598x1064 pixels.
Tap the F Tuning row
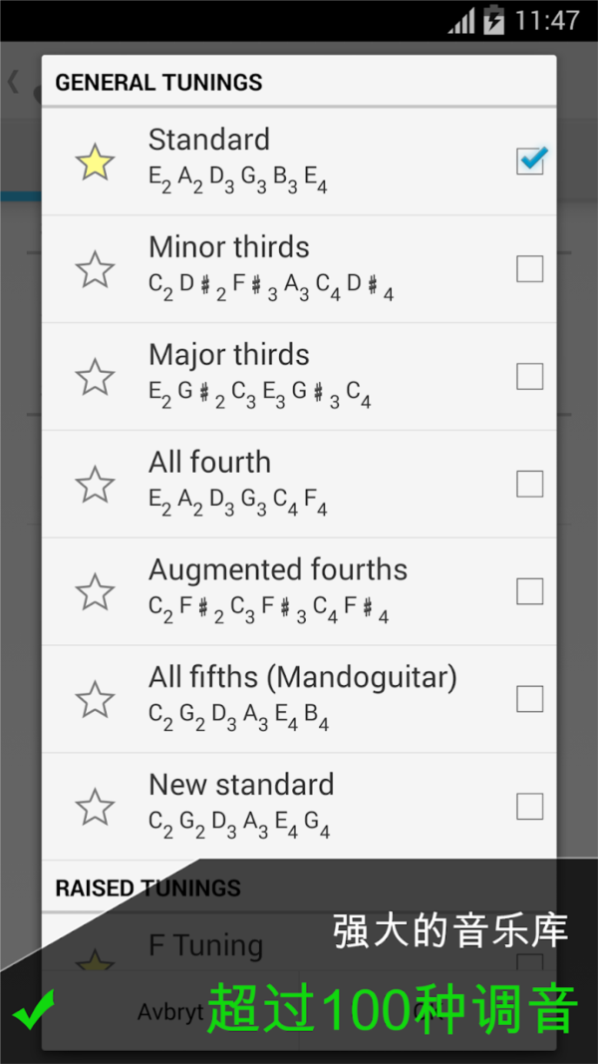(x=299, y=945)
